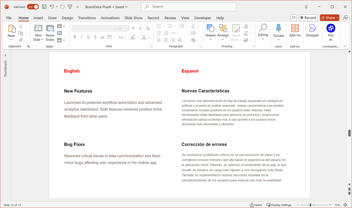Collapse the ribbon with the chevron

[x=345, y=46]
